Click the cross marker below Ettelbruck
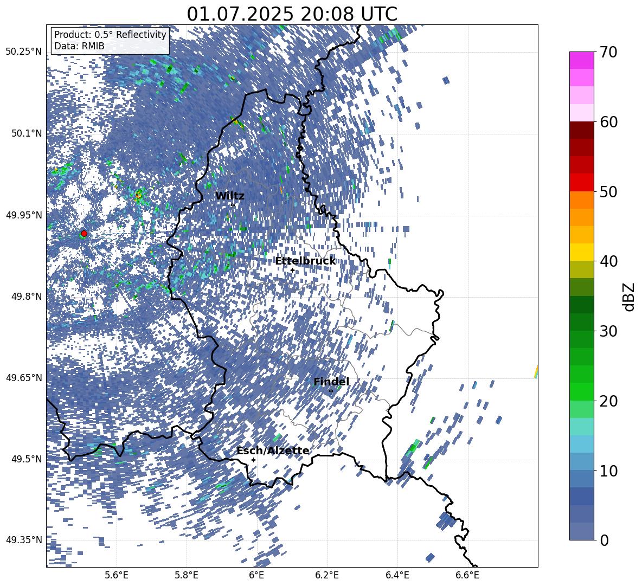 (x=292, y=271)
